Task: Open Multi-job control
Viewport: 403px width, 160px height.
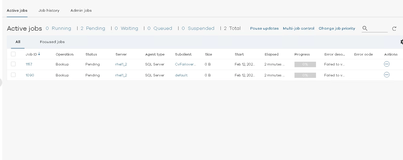Action: coord(298,28)
